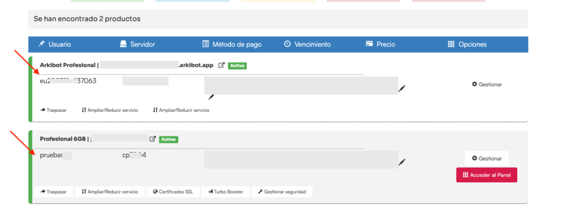Click the server name starting with 'cp'
Screen dimensions: 572x222
[134, 155]
